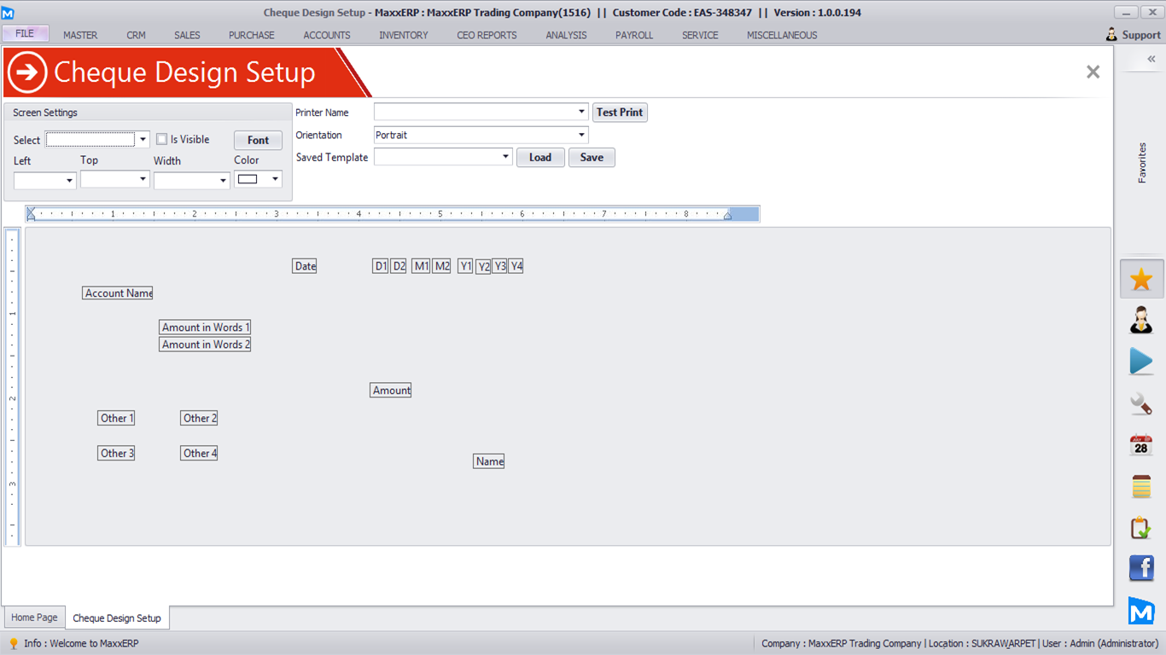Select the Amount in Words 1 field box
This screenshot has height=655, width=1166.
pos(205,327)
